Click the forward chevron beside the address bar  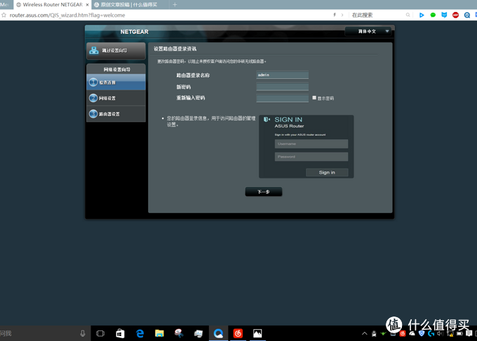tap(342, 15)
